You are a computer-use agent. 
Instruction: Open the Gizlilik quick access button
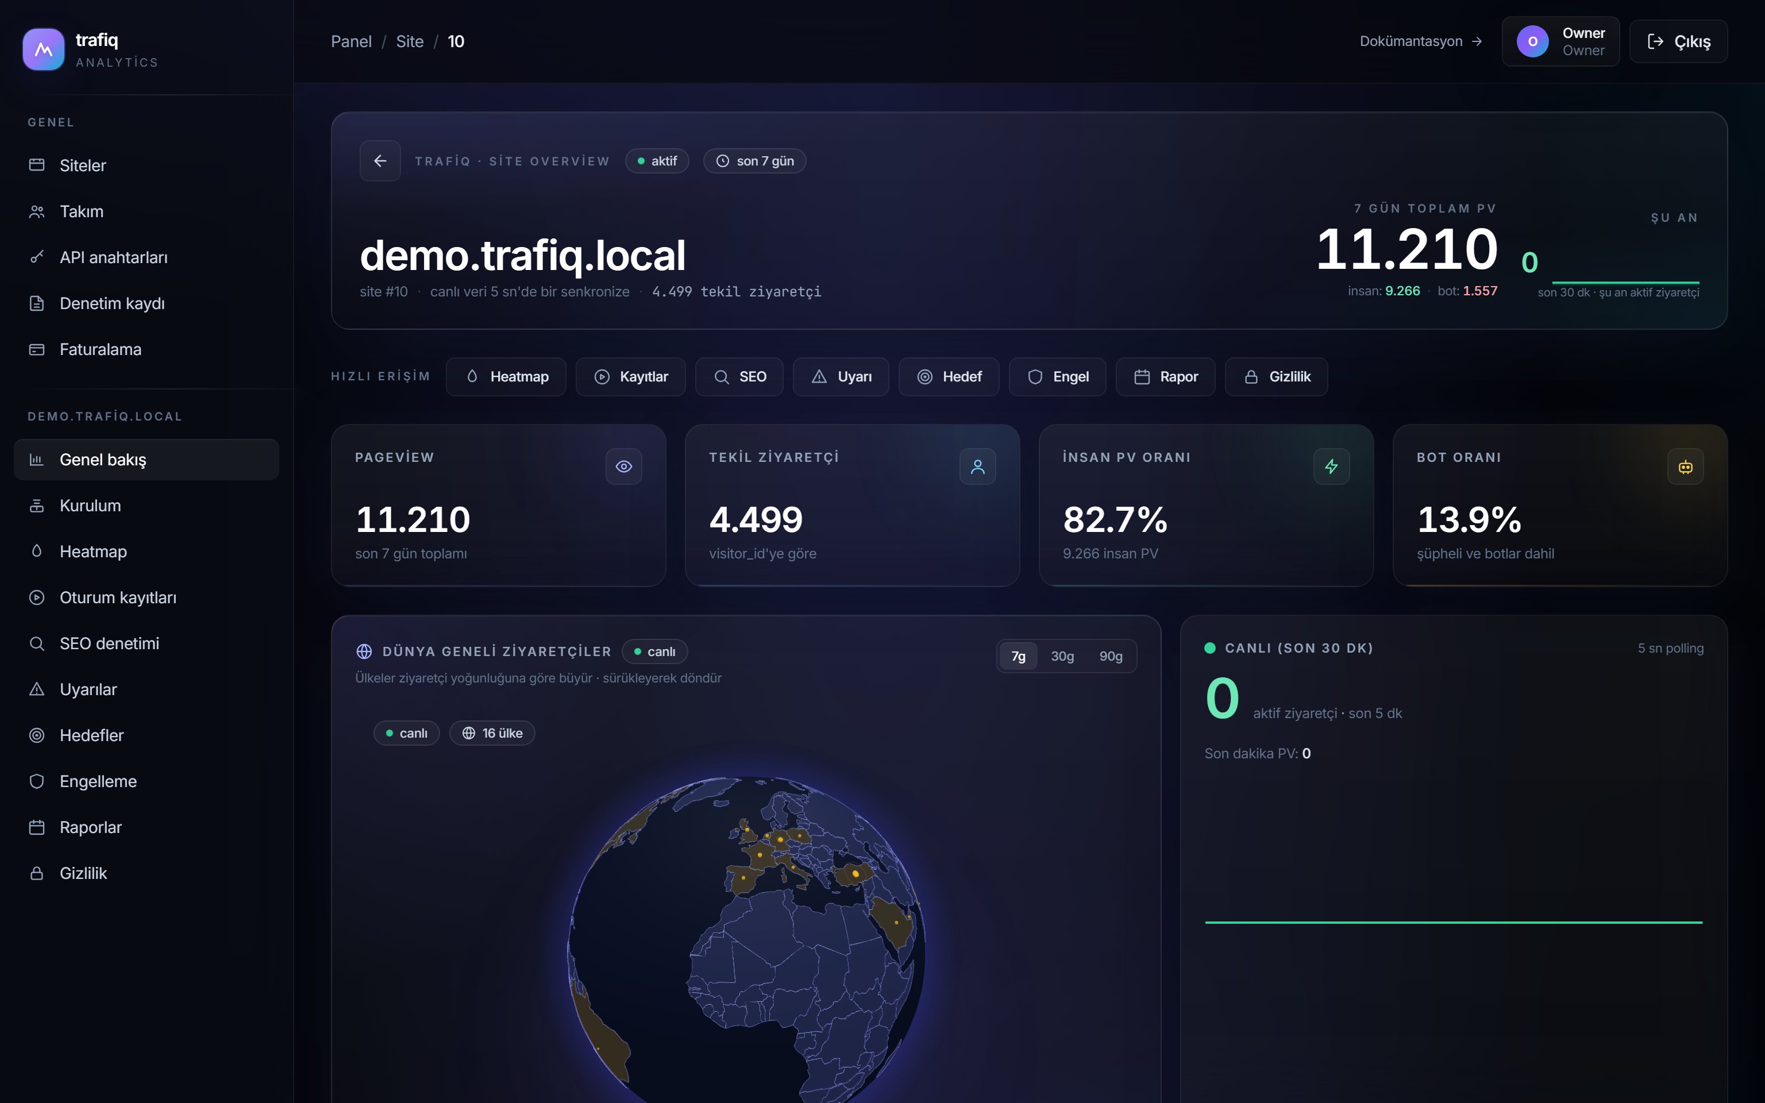pos(1276,376)
